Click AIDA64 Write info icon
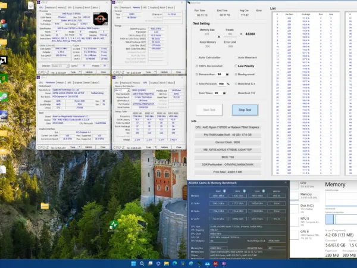357x268 pixels. [244, 191]
